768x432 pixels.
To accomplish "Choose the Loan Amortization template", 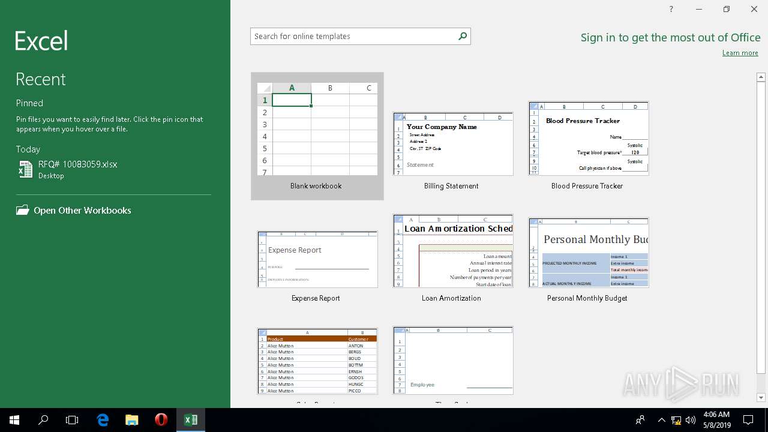I will click(x=453, y=251).
